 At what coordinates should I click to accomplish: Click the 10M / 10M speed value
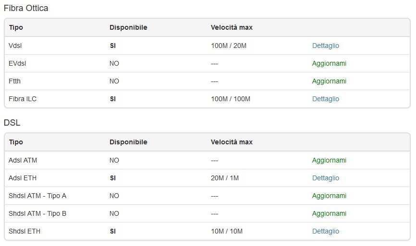pos(227,231)
